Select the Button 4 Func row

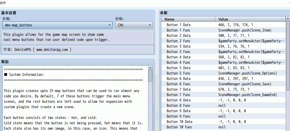[x=223, y=62]
